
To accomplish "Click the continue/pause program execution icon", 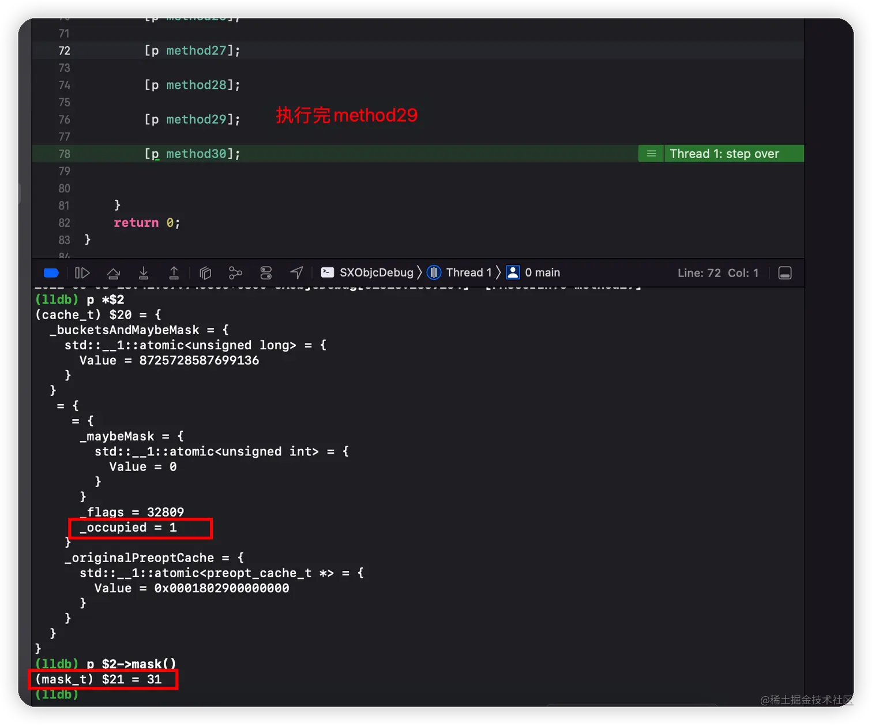I will [82, 273].
